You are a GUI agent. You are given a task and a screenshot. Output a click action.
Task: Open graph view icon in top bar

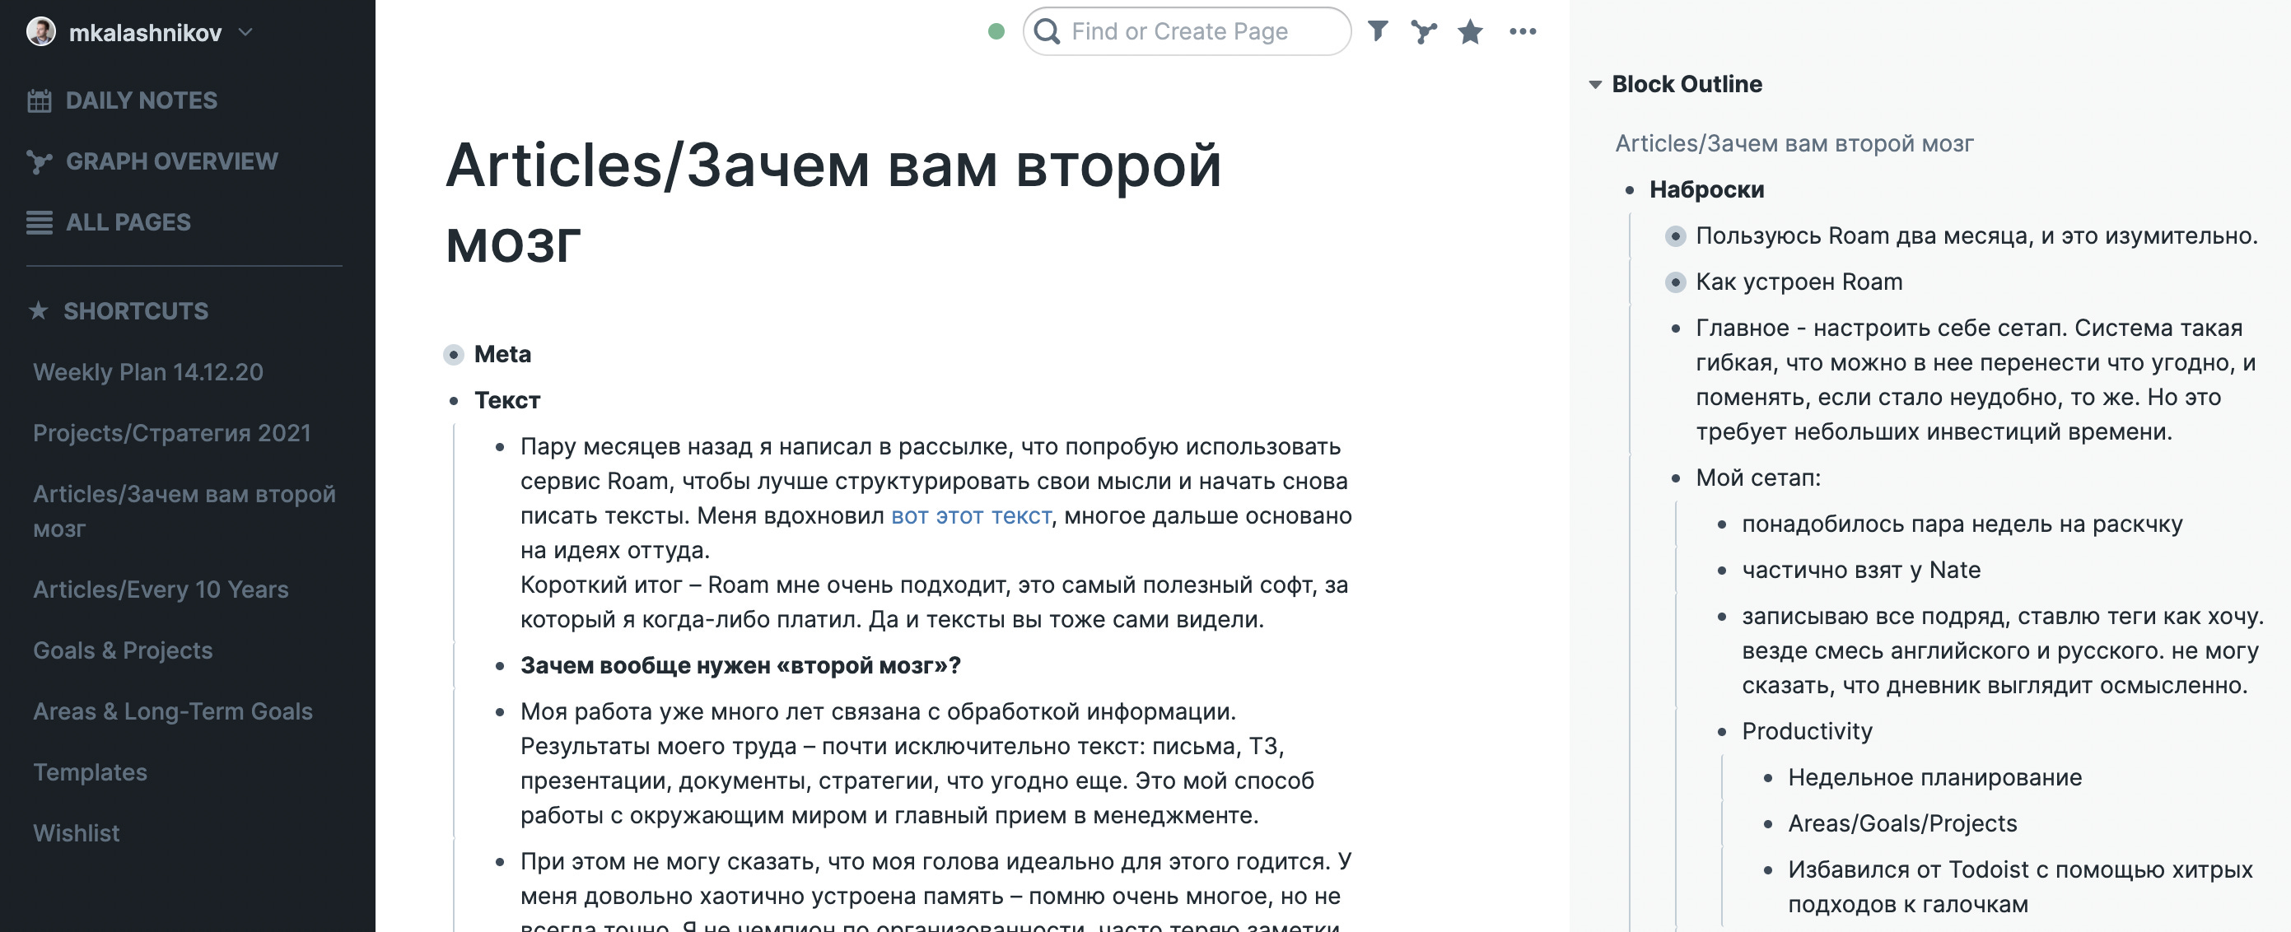1424,32
